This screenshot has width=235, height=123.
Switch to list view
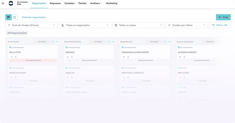click(15, 17)
